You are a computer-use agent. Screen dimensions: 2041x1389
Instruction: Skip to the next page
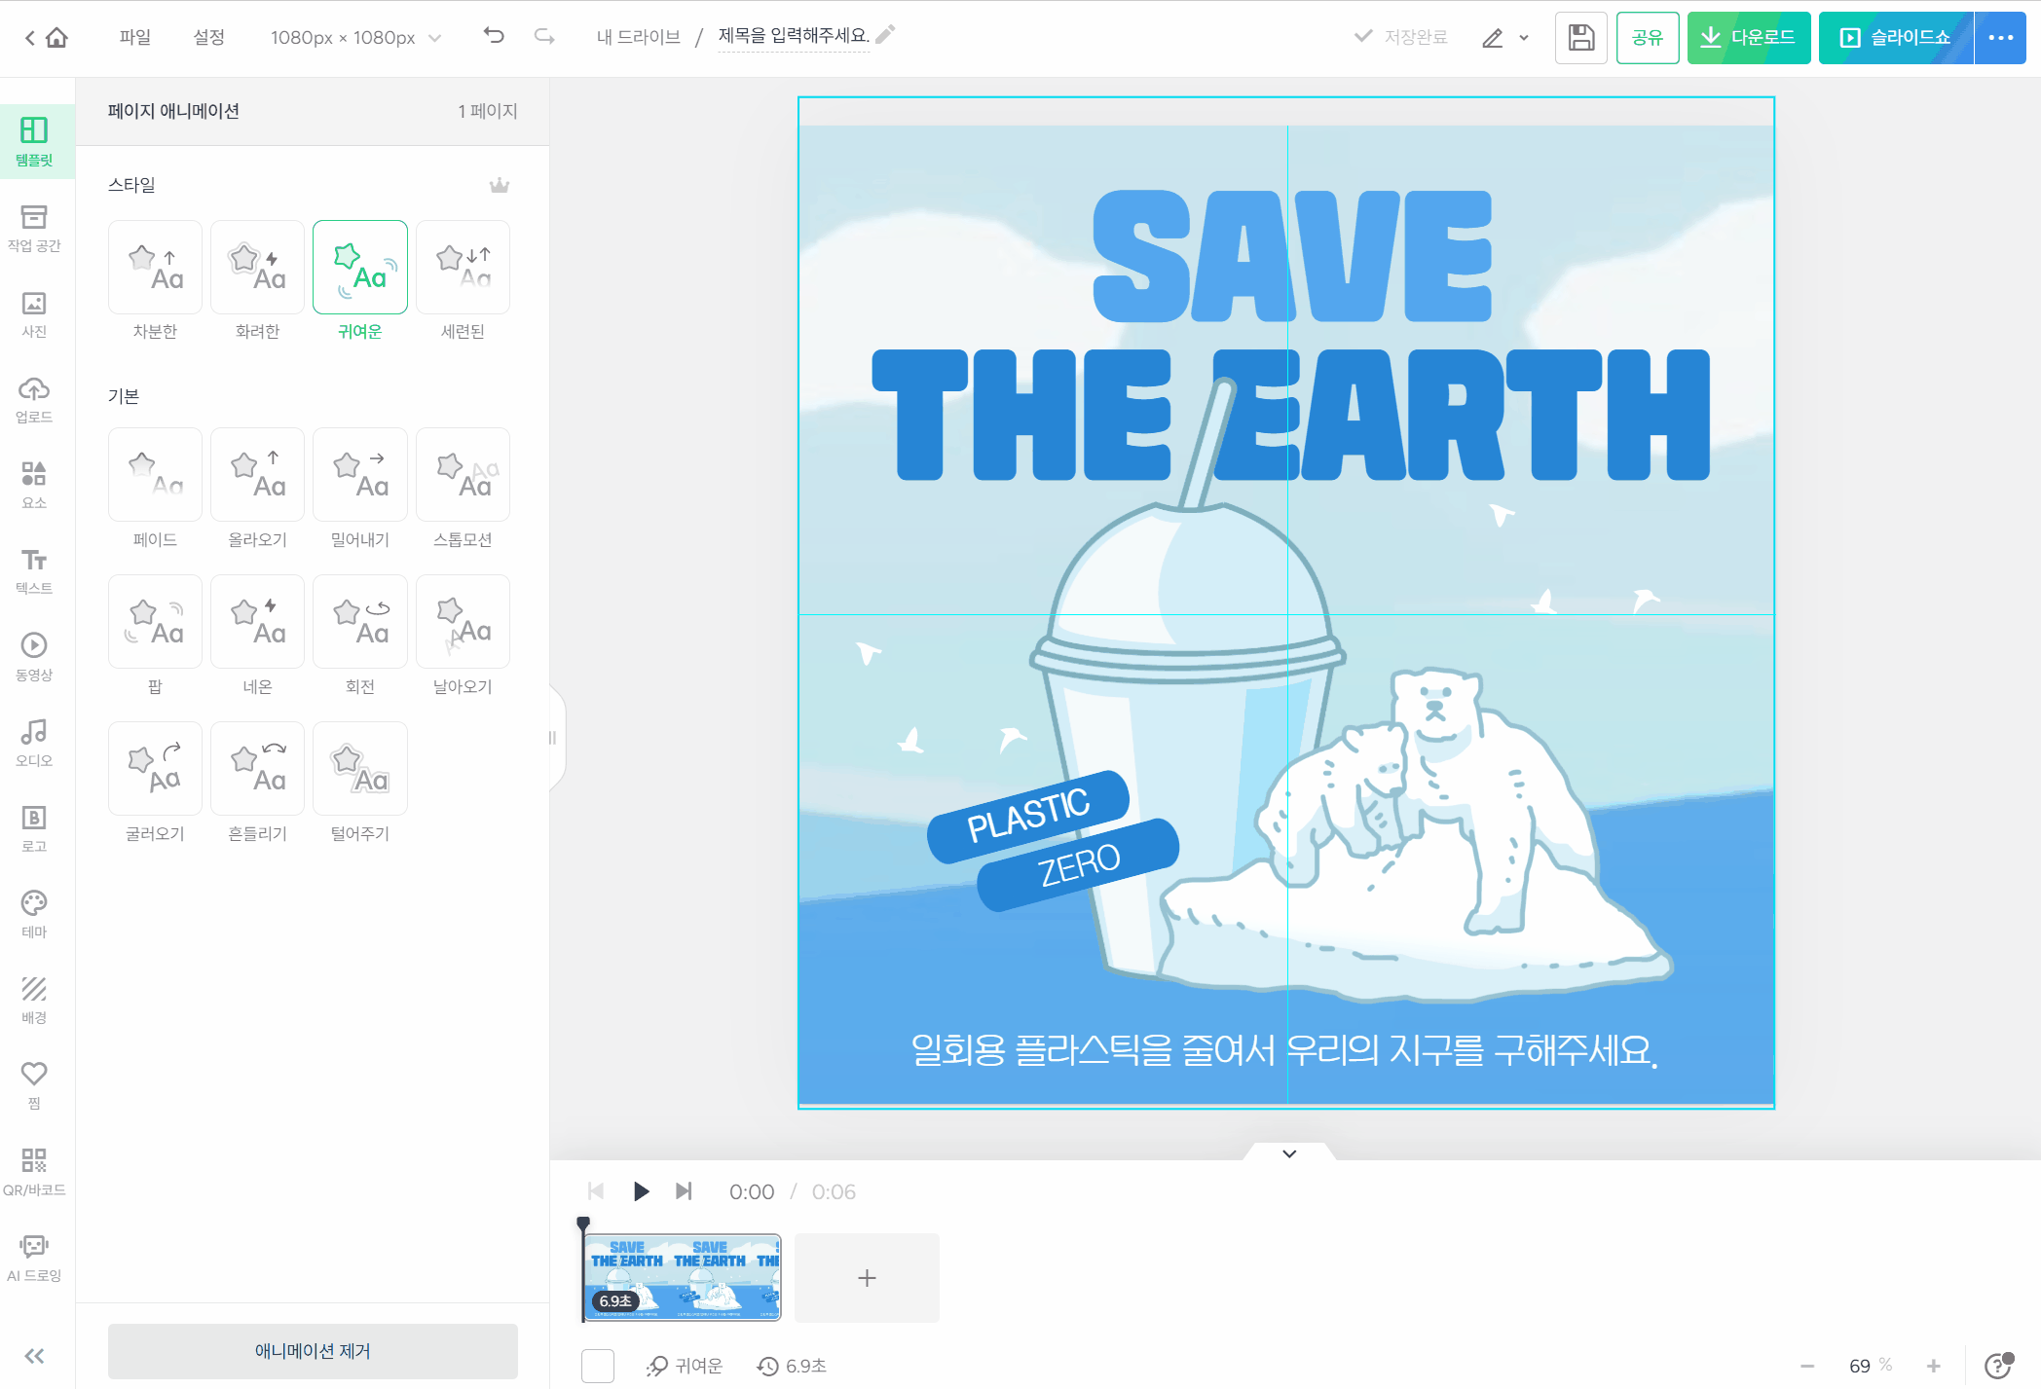684,1191
